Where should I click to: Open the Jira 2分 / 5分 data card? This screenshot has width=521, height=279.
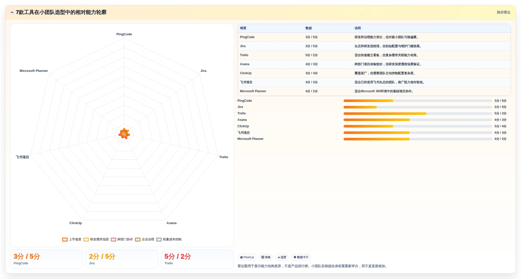pyautogui.click(x=122, y=259)
